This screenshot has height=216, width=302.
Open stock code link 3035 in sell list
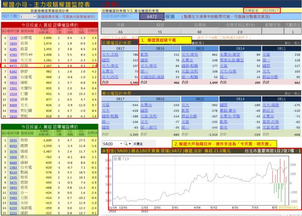tap(13, 141)
